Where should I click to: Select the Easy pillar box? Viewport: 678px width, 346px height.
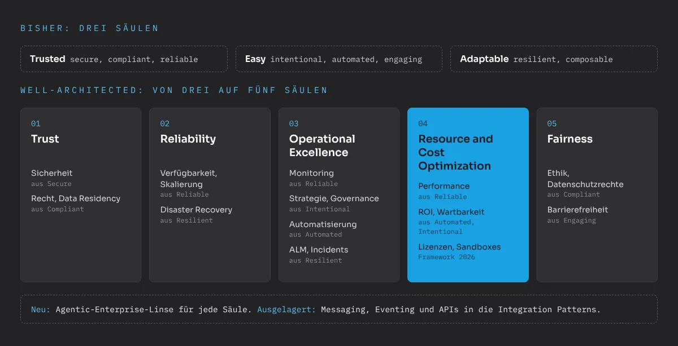[x=339, y=59]
